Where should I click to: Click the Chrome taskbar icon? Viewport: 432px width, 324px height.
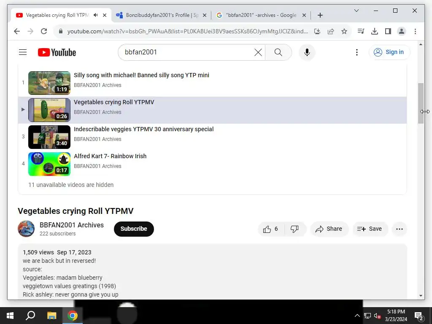point(73,316)
